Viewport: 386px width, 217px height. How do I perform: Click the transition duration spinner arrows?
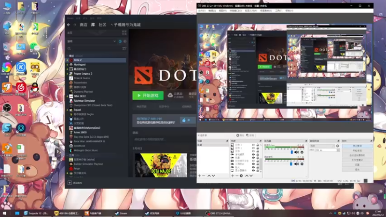click(x=338, y=150)
